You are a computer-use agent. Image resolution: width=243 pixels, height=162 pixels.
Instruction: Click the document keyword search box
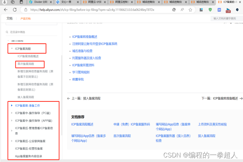226,19
